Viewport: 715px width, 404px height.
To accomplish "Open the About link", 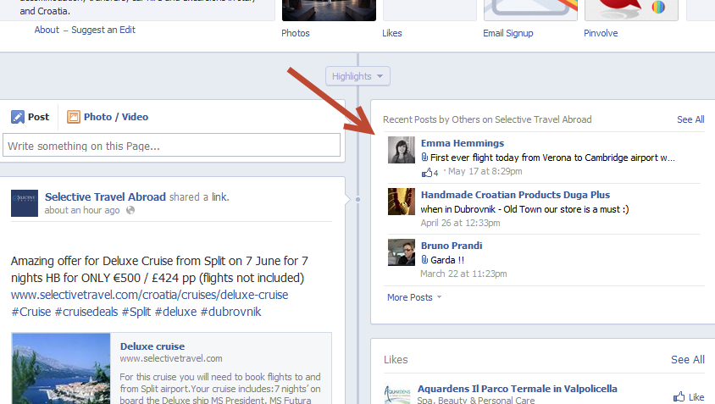I will coord(47,30).
